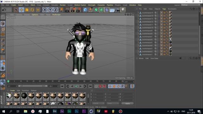The width and height of the screenshot is (203, 114).
Task: Open the Layout dropdown
Action: [x=190, y=5]
